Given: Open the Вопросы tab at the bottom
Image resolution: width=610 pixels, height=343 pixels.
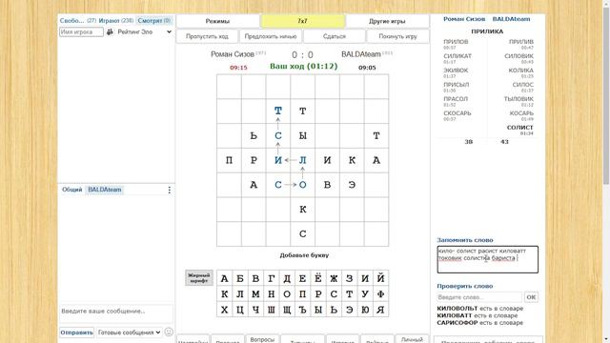Looking at the screenshot, I should 262,339.
